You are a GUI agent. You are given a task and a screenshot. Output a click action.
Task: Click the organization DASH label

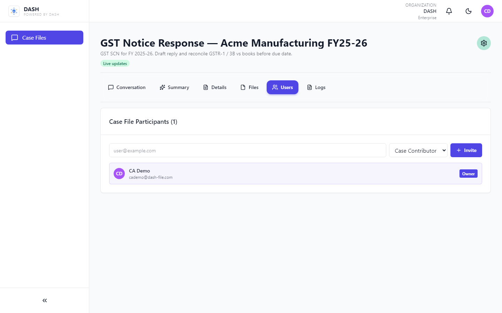point(430,11)
